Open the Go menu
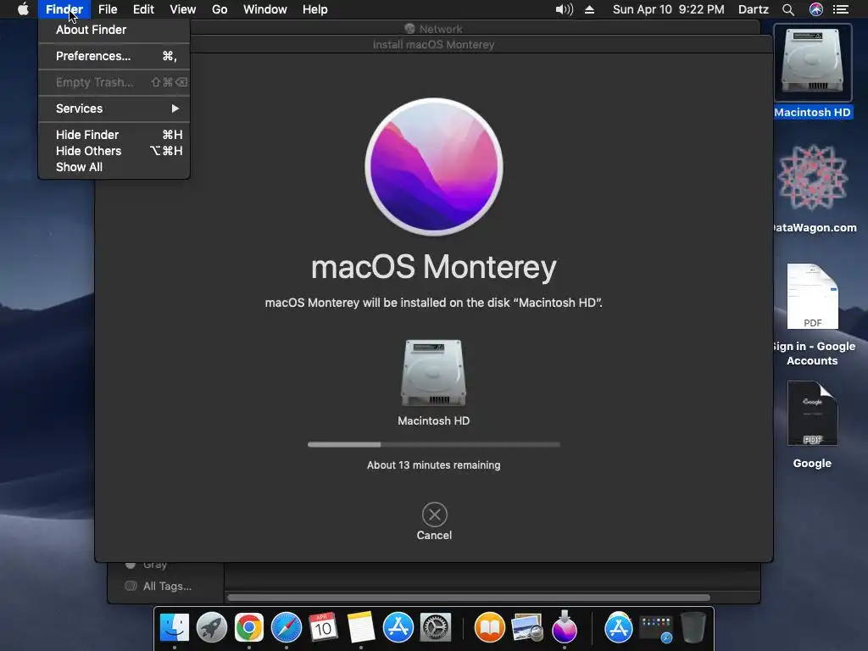Image resolution: width=868 pixels, height=651 pixels. (x=220, y=9)
